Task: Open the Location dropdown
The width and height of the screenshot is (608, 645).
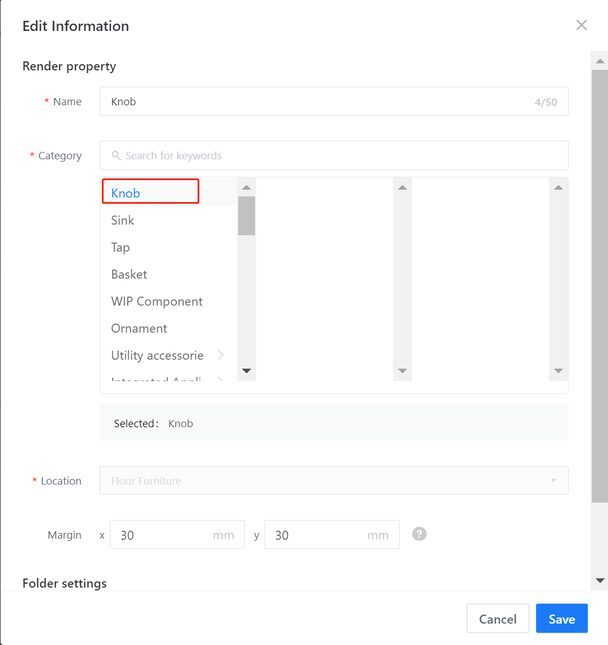Action: [333, 481]
